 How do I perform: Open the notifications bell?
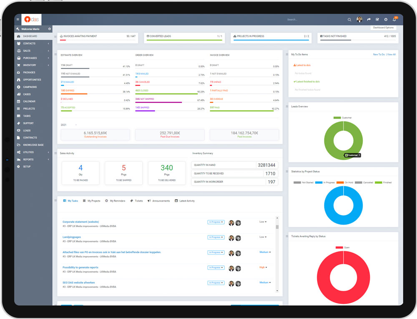point(394,20)
